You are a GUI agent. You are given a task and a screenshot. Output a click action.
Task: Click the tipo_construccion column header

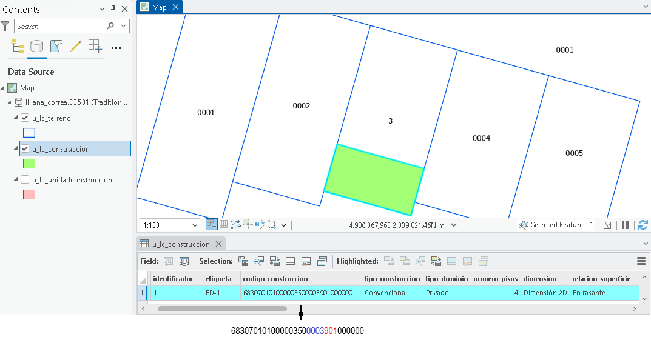[x=393, y=279]
